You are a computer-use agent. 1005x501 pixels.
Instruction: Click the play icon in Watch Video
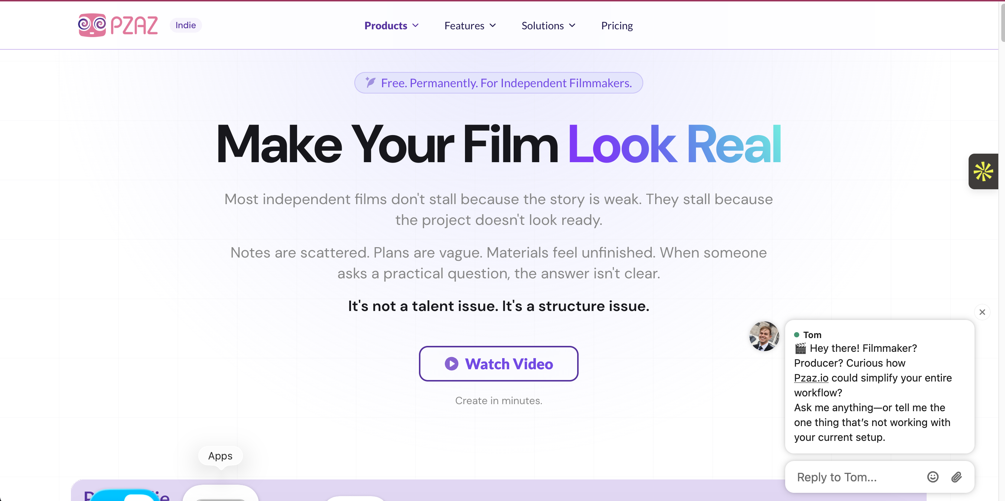tap(451, 364)
